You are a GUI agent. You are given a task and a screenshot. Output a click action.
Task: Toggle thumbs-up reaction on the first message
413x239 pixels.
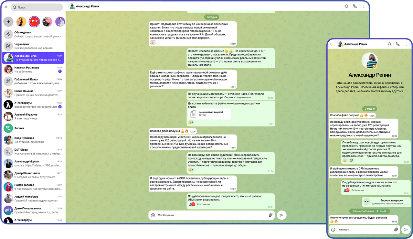pyautogui.click(x=153, y=42)
